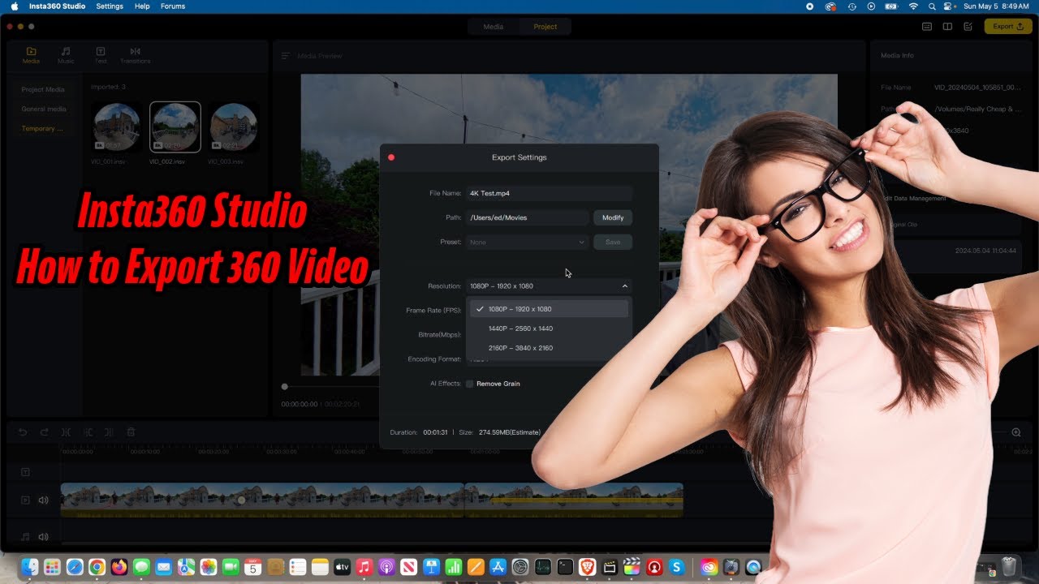
Task: Click the preview playhead scrubber
Action: (284, 387)
